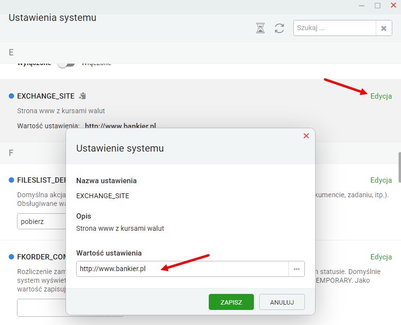Click the Wartość ustawienia text field

click(183, 269)
